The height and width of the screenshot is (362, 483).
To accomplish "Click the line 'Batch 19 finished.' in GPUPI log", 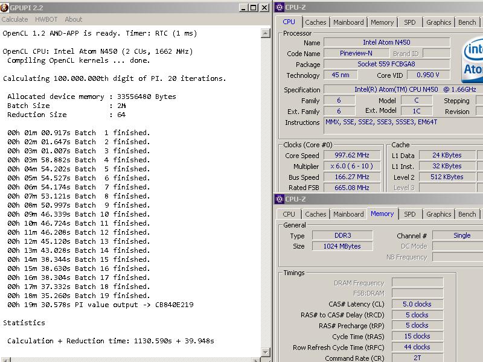I will (x=78, y=296).
